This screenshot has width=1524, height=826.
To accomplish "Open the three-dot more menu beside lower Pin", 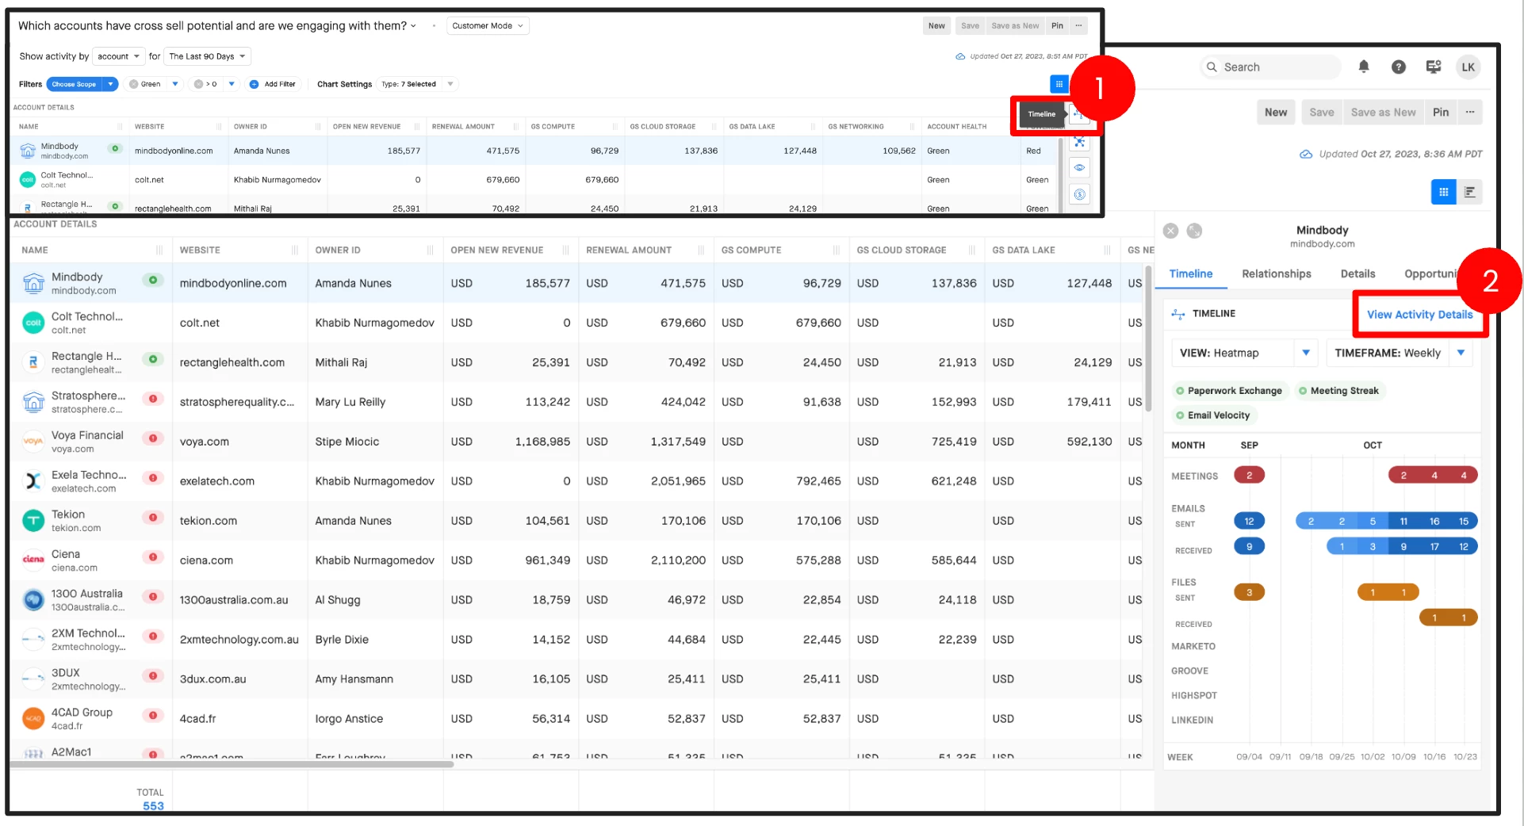I will click(1470, 112).
